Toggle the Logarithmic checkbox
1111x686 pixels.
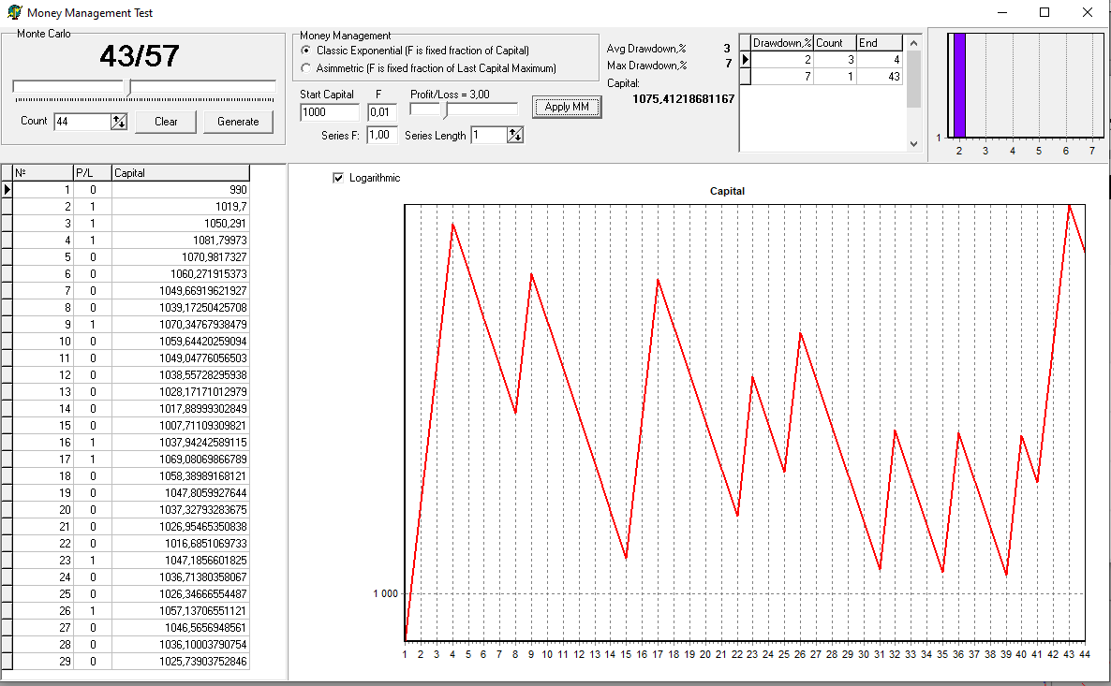tap(338, 178)
